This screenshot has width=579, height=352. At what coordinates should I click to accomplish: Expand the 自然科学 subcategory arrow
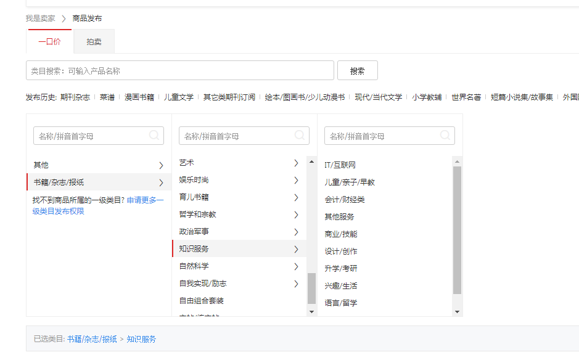tap(296, 266)
